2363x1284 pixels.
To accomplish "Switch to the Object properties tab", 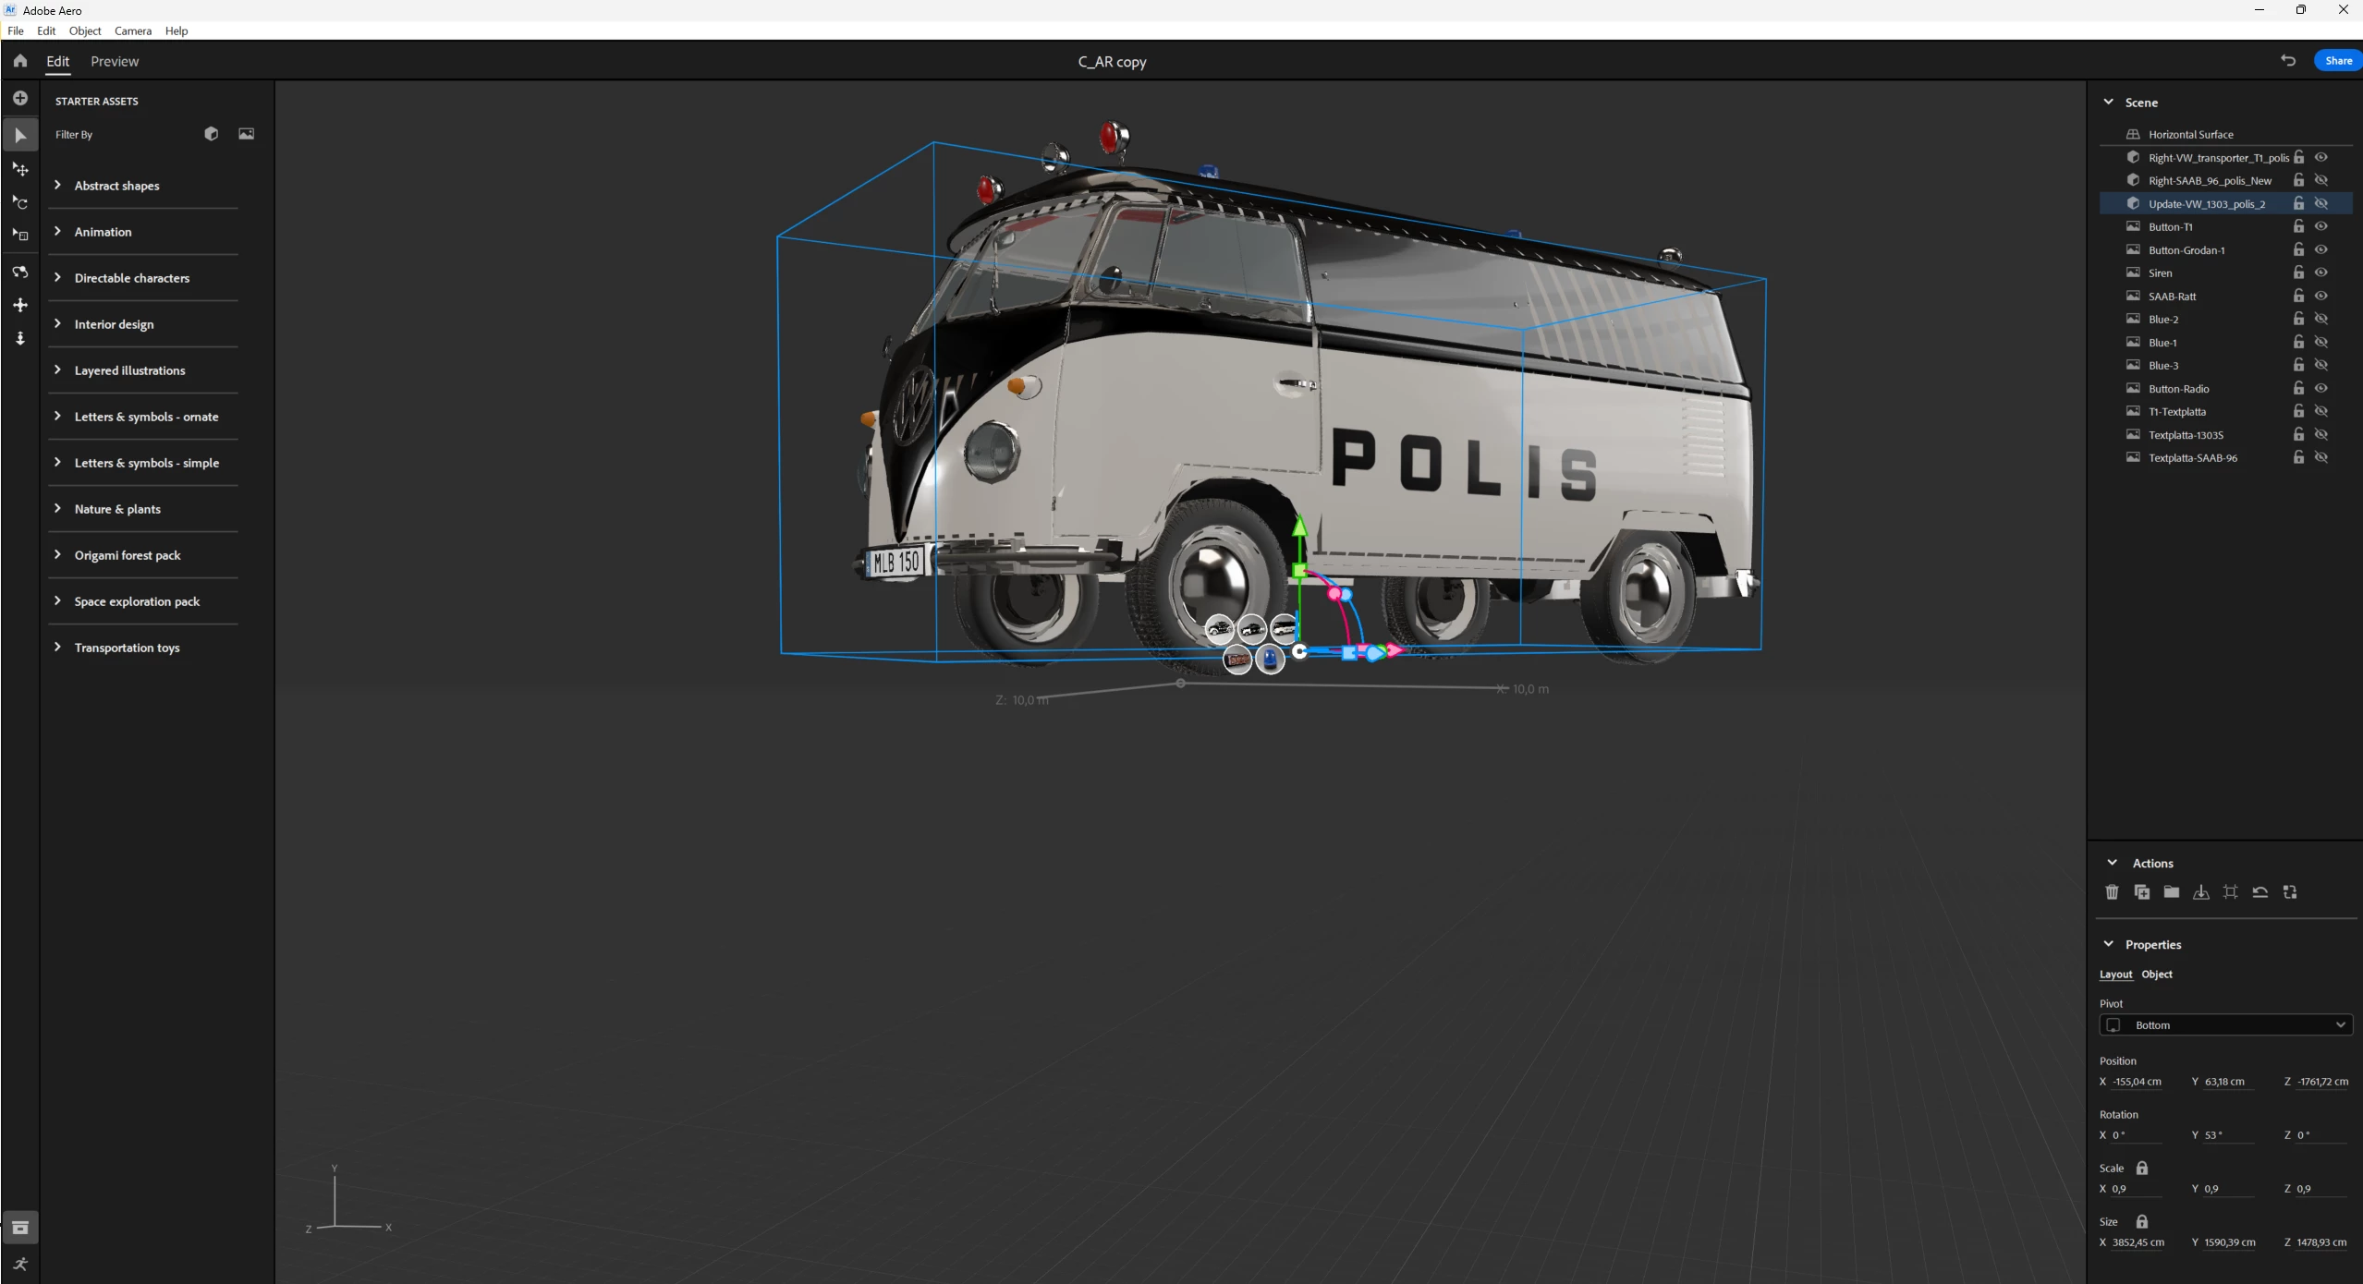I will coord(2157,975).
